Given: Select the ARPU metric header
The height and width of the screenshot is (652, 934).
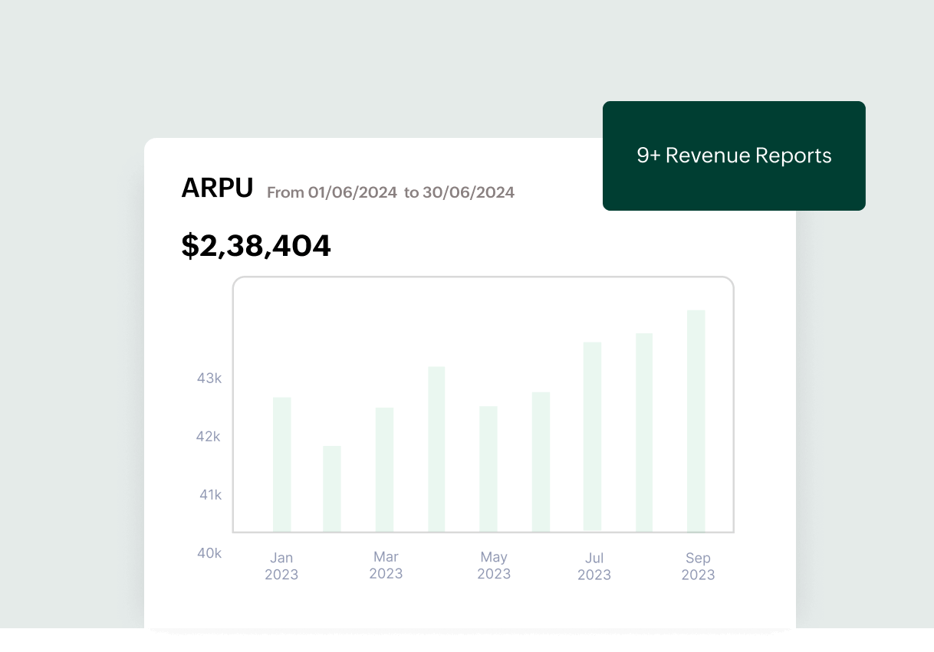Looking at the screenshot, I should (x=217, y=188).
